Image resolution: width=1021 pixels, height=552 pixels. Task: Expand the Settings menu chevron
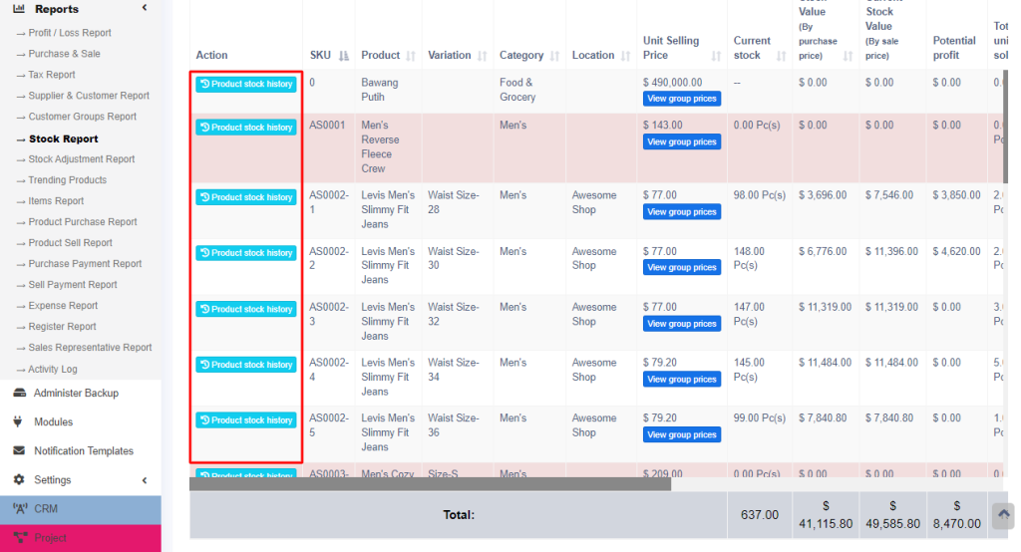click(145, 479)
